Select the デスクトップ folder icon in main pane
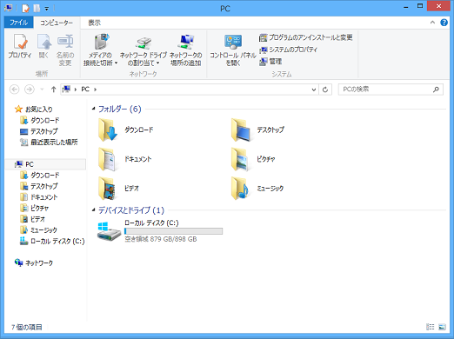 pos(241,130)
